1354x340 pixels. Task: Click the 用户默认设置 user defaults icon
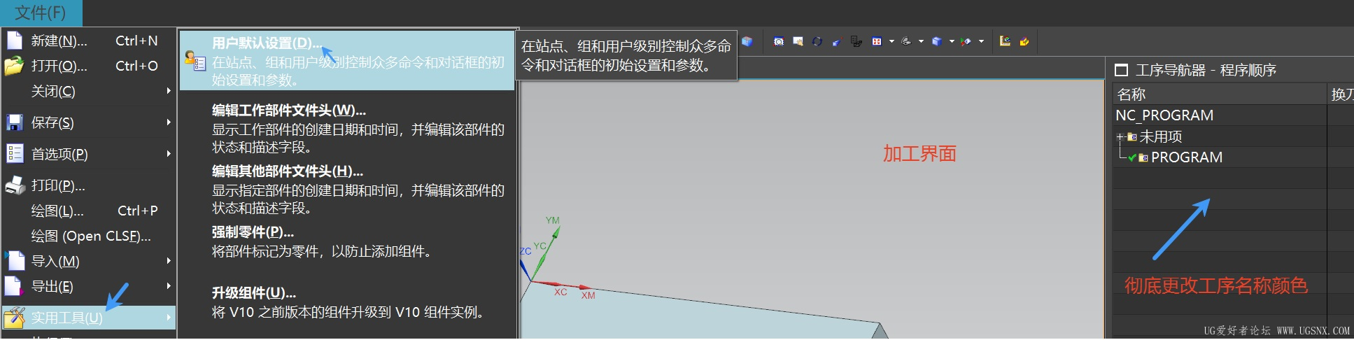pyautogui.click(x=195, y=61)
